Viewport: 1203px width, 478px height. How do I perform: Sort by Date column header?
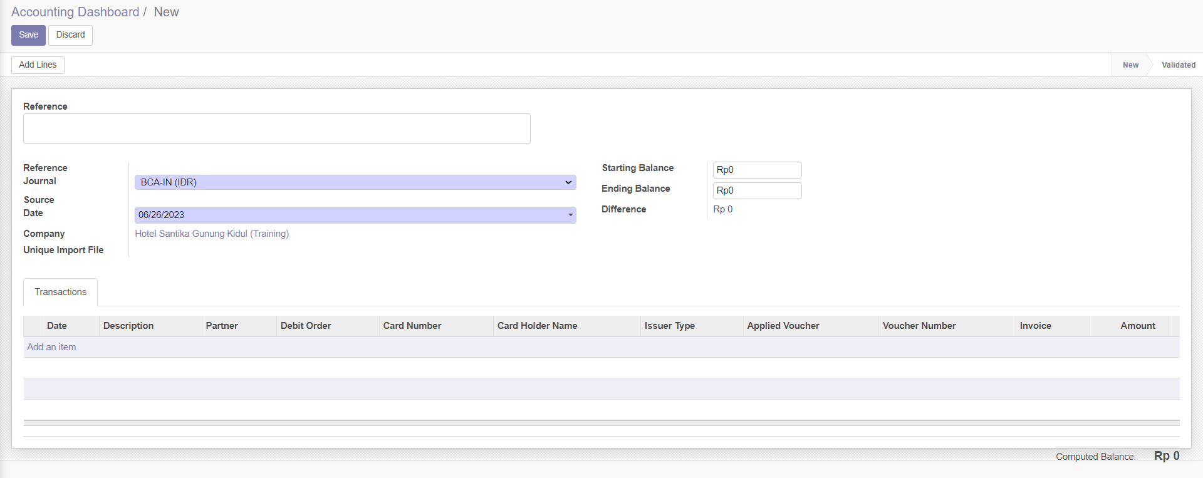pyautogui.click(x=71, y=326)
